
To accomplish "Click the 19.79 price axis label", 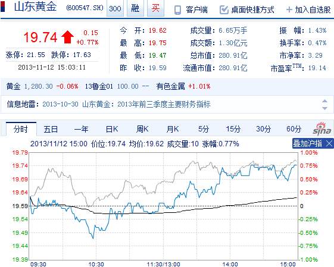I will coord(20,153).
